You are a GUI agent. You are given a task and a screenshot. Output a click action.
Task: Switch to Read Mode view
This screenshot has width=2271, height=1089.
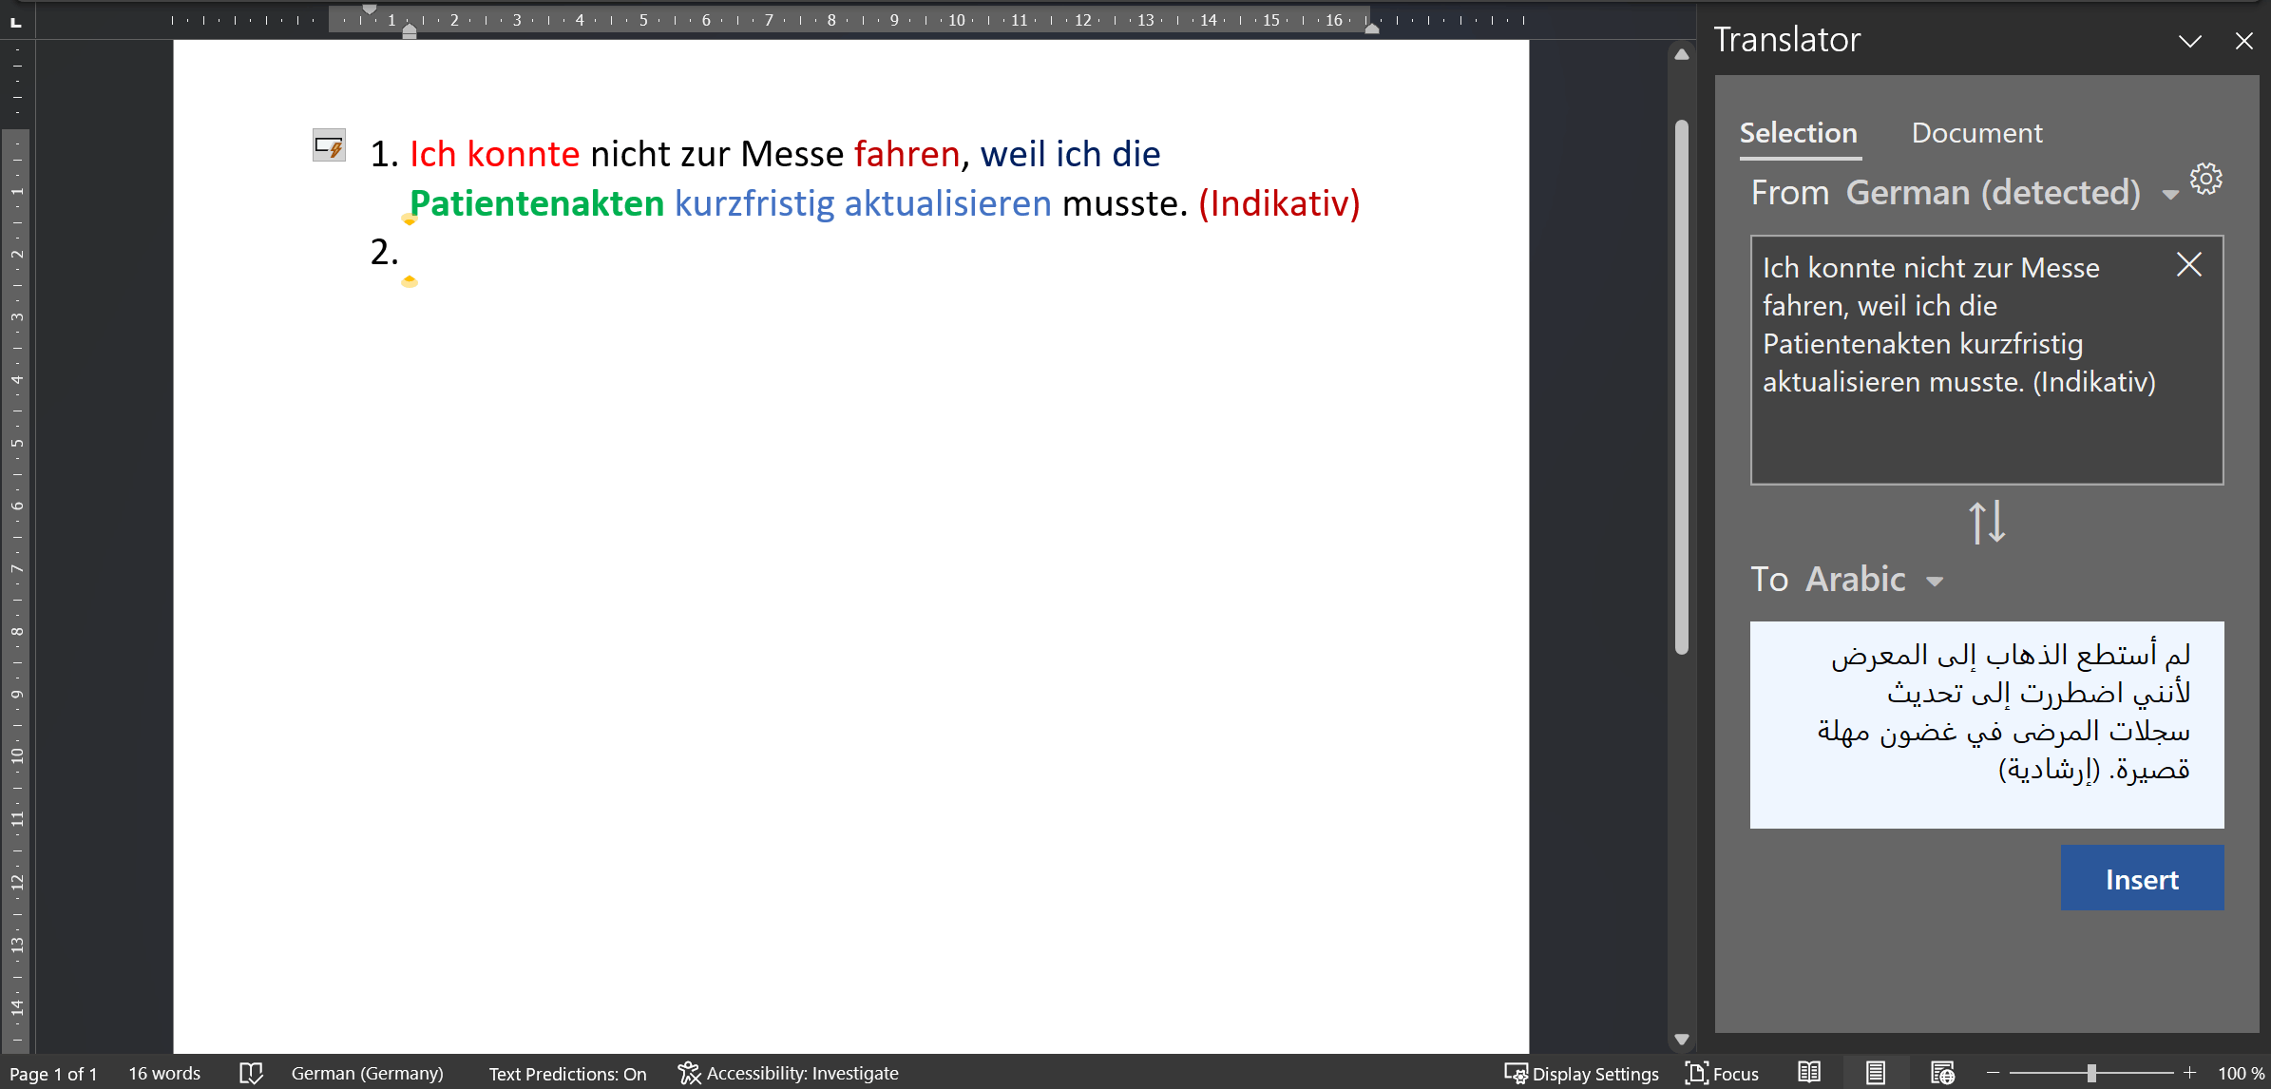point(1809,1073)
